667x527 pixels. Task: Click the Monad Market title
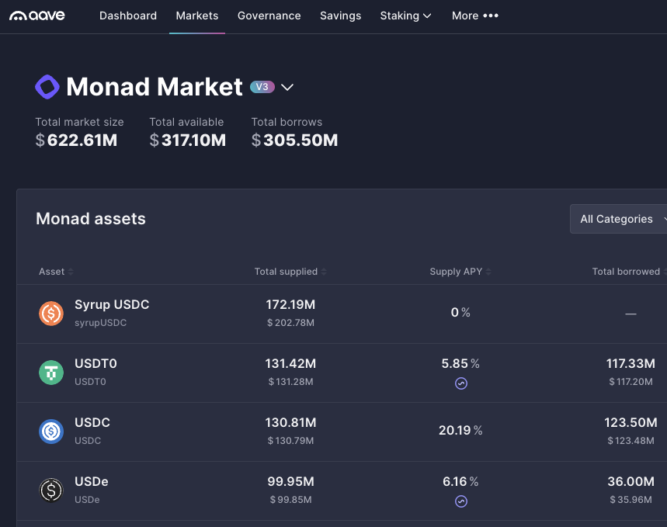(155, 87)
